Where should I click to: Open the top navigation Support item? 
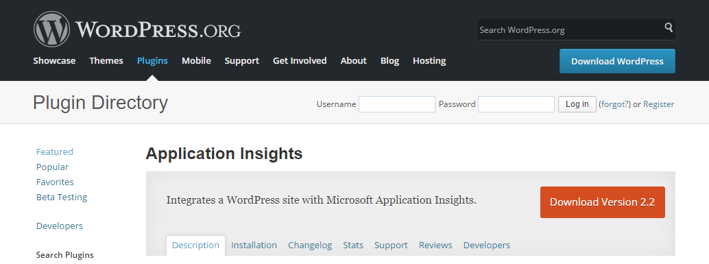tap(242, 60)
